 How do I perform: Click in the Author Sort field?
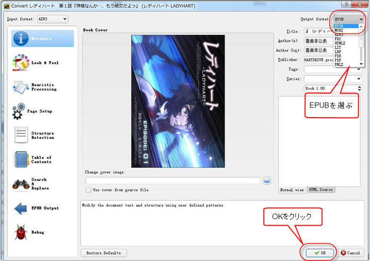point(319,50)
